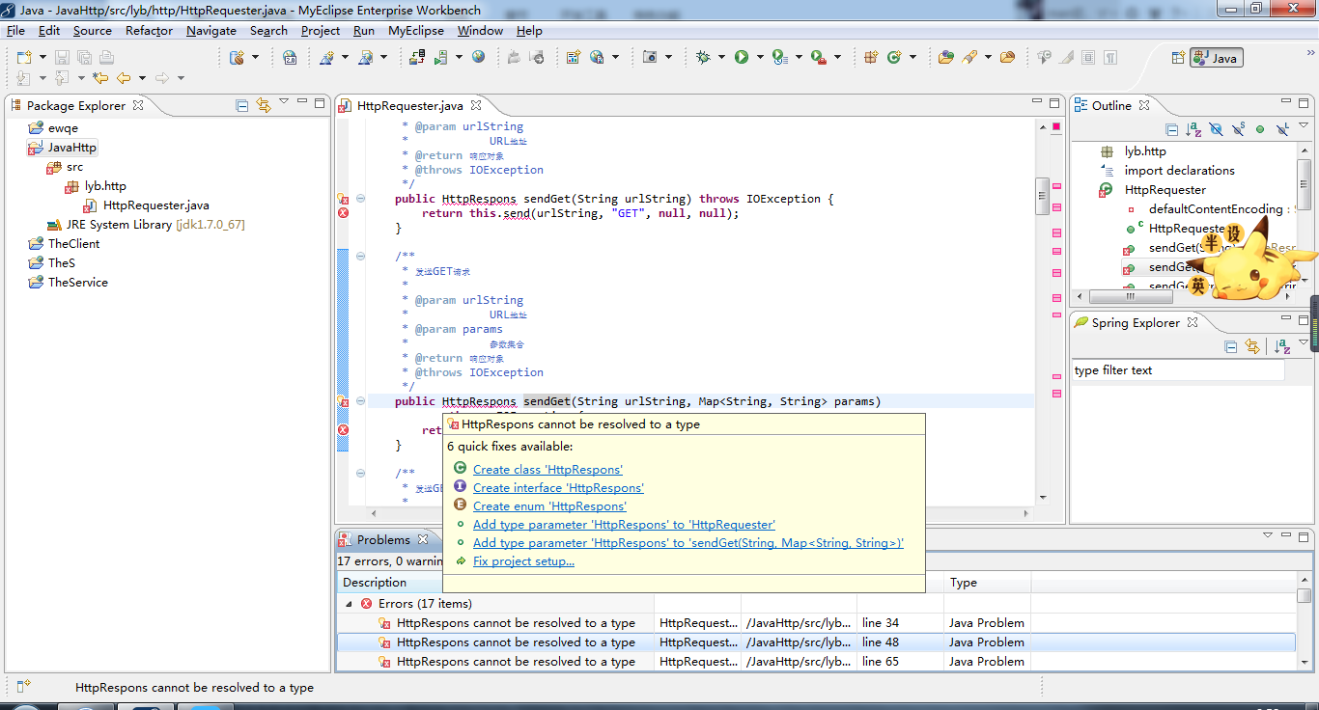The width and height of the screenshot is (1319, 710).
Task: Click the screenshot camera toolbar icon
Action: pos(650,58)
